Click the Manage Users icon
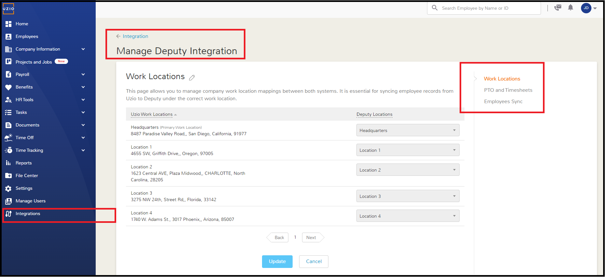Image resolution: width=609 pixels, height=278 pixels. click(x=8, y=201)
